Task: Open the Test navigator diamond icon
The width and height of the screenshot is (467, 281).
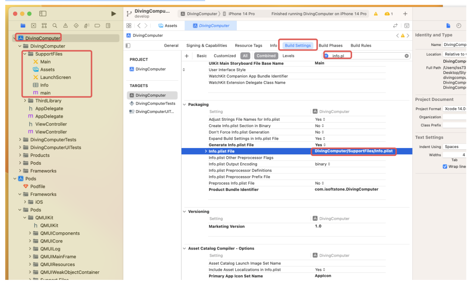Action: (x=76, y=26)
